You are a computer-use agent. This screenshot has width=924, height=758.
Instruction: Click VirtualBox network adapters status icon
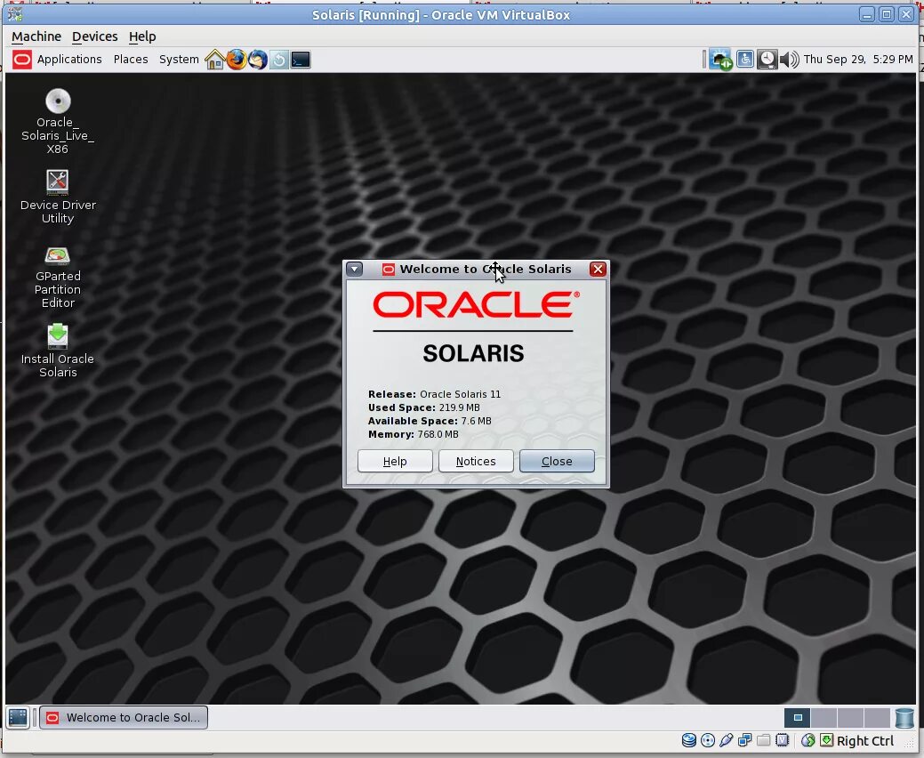point(745,740)
